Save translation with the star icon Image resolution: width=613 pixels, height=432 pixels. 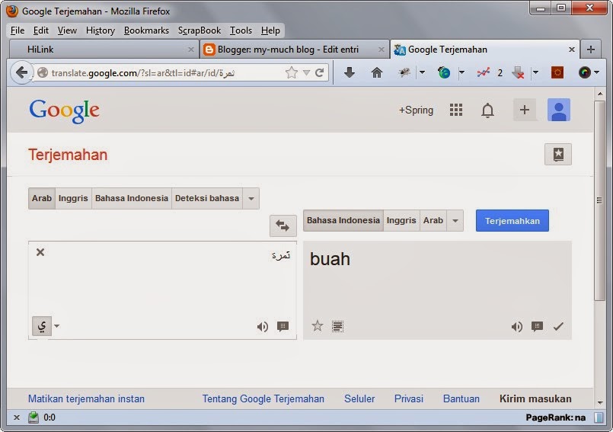coord(318,325)
